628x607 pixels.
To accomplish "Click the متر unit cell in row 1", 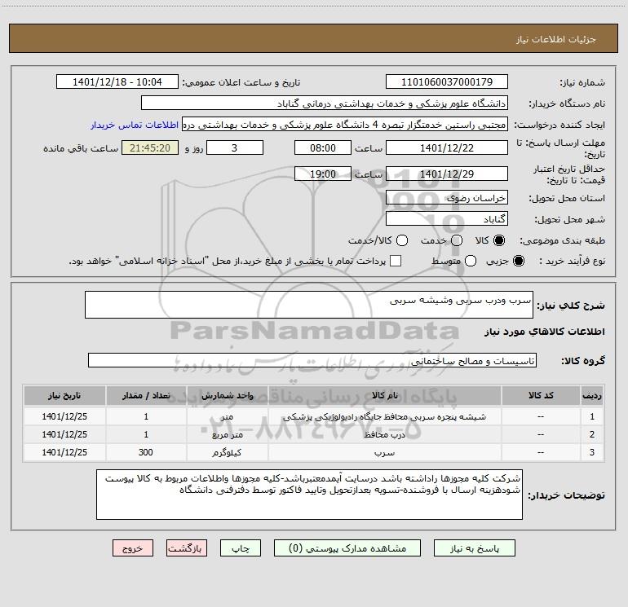I will pos(227,416).
